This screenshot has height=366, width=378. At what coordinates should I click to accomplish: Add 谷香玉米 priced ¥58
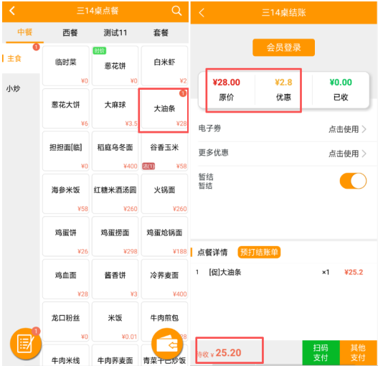coord(165,151)
